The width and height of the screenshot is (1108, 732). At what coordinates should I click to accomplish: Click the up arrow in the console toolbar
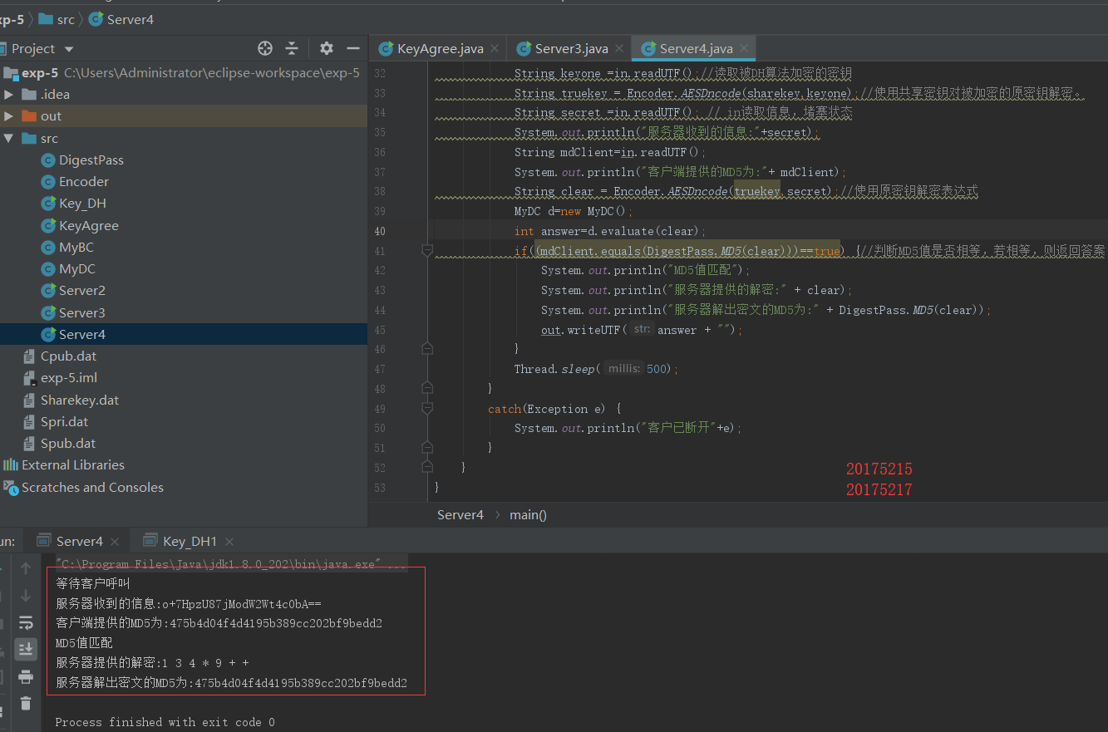point(26,569)
